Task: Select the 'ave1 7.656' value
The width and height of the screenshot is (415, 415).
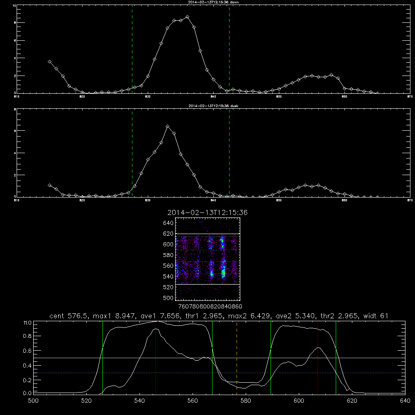Action: click(160, 316)
